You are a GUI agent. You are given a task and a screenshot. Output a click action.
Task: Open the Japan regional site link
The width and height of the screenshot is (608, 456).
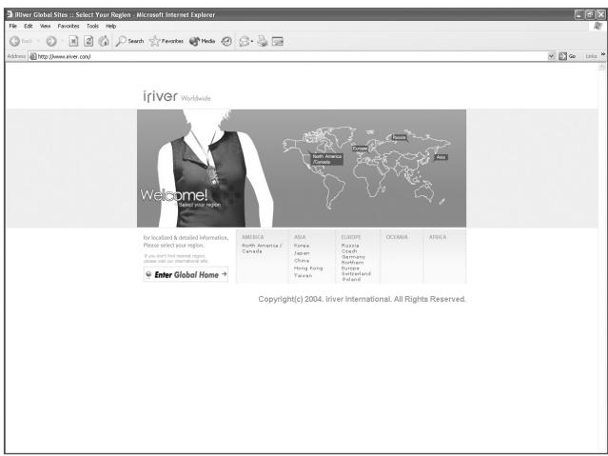tap(302, 253)
